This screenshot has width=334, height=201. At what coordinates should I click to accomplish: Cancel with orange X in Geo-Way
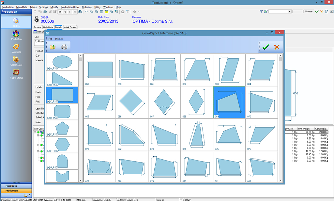pos(277,47)
